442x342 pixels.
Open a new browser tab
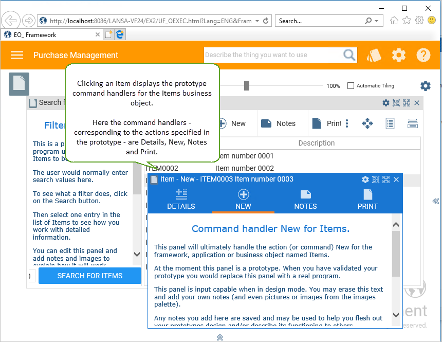pos(109,34)
